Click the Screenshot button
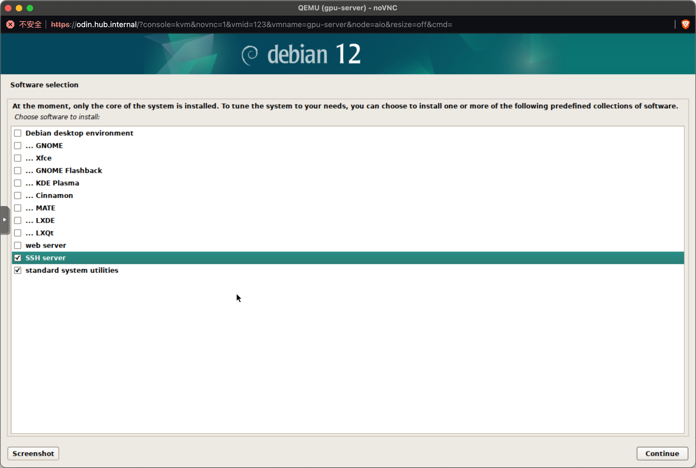This screenshot has width=696, height=468. [x=33, y=454]
